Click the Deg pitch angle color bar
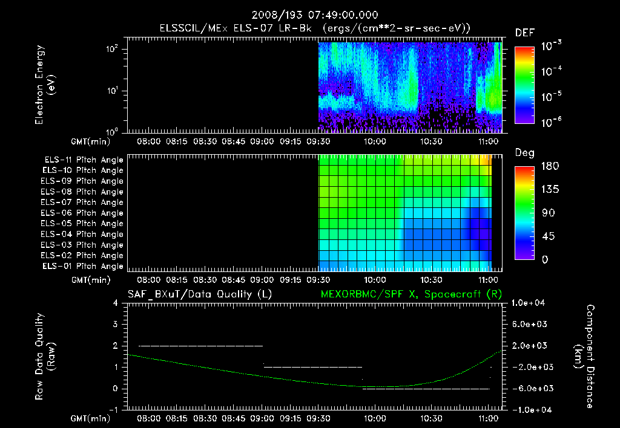The height and width of the screenshot is (428, 620). click(524, 213)
